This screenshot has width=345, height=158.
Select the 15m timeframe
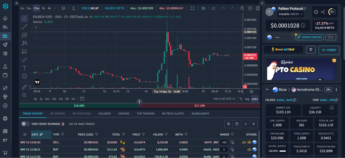pos(36,8)
